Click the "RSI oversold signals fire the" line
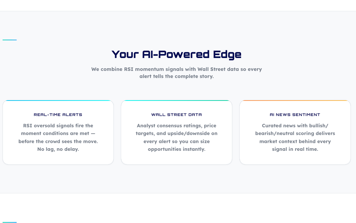Image resolution: width=356 pixels, height=223 pixels. point(58,126)
